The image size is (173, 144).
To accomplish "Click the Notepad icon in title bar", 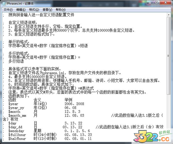I will [x=4, y=4].
